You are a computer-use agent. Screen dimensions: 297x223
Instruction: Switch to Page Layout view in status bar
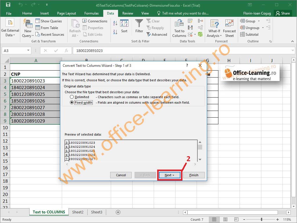(225, 220)
